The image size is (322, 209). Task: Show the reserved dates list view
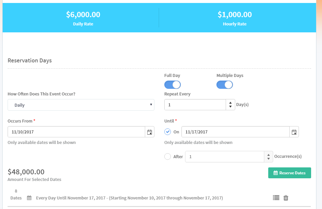(x=276, y=198)
